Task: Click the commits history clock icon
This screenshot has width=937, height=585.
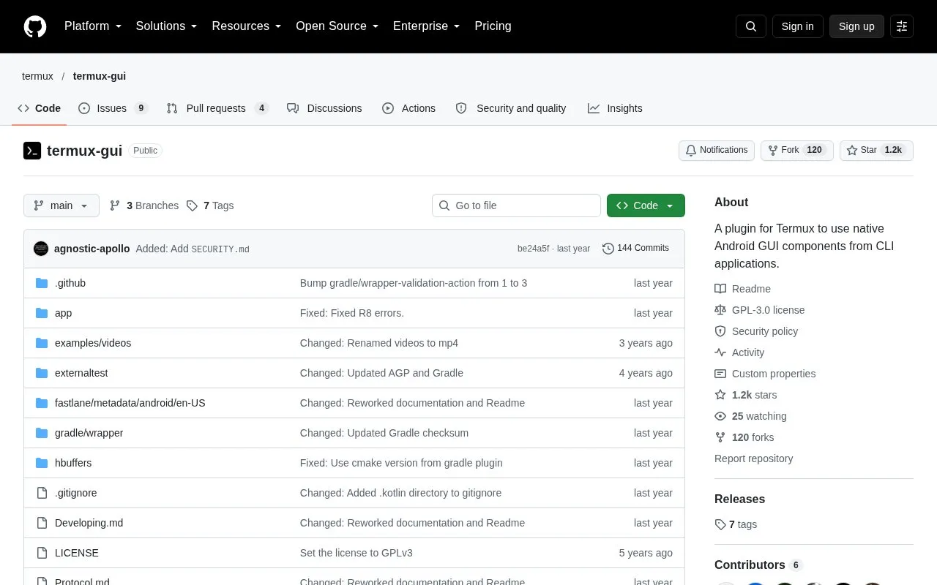Action: (x=608, y=249)
